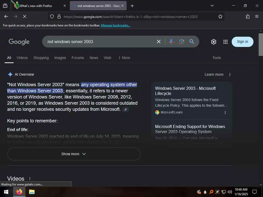The height and width of the screenshot is (197, 263).
Task: Search by image with Google Lens icon
Action: click(x=182, y=42)
